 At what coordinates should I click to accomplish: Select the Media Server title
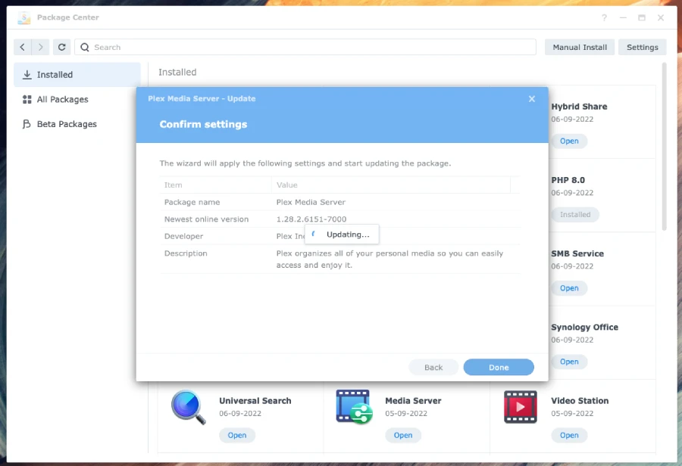(413, 401)
